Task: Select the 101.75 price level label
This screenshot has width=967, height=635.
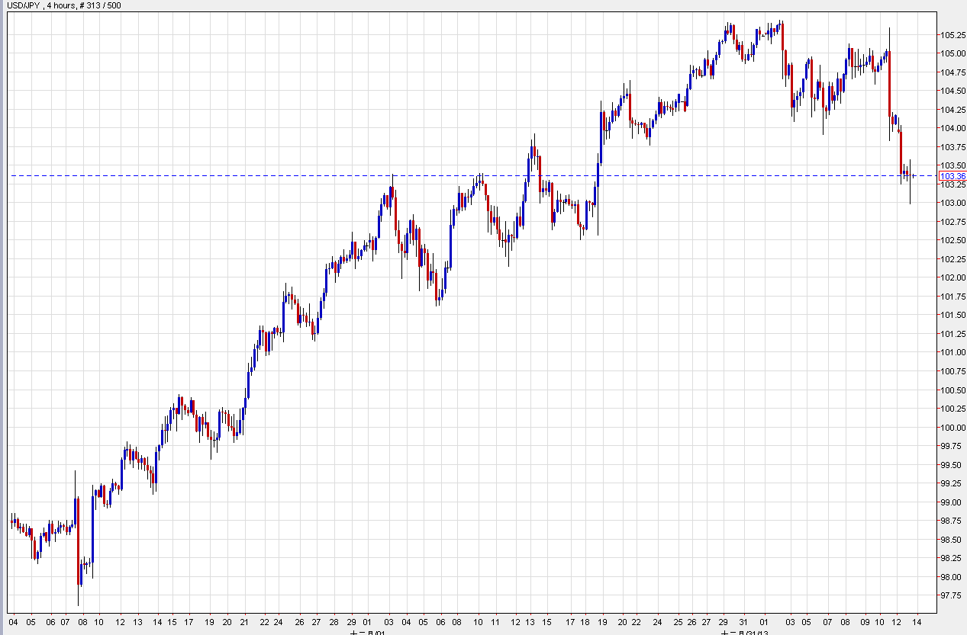Action: click(x=952, y=297)
